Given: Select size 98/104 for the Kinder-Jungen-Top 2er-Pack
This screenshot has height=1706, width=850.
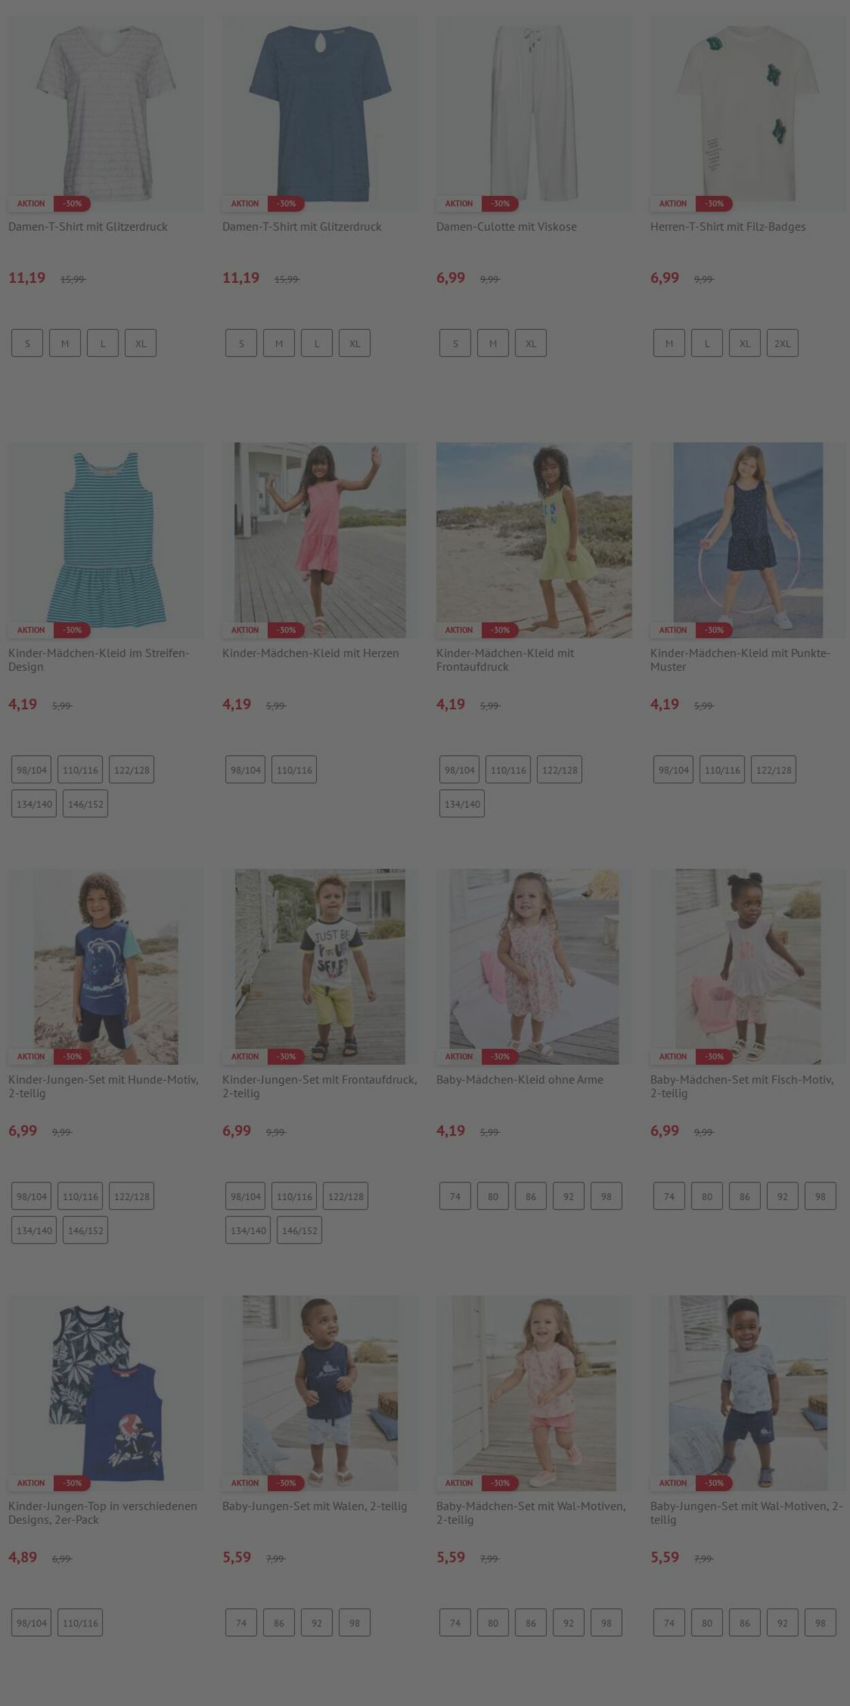Looking at the screenshot, I should tap(31, 1622).
